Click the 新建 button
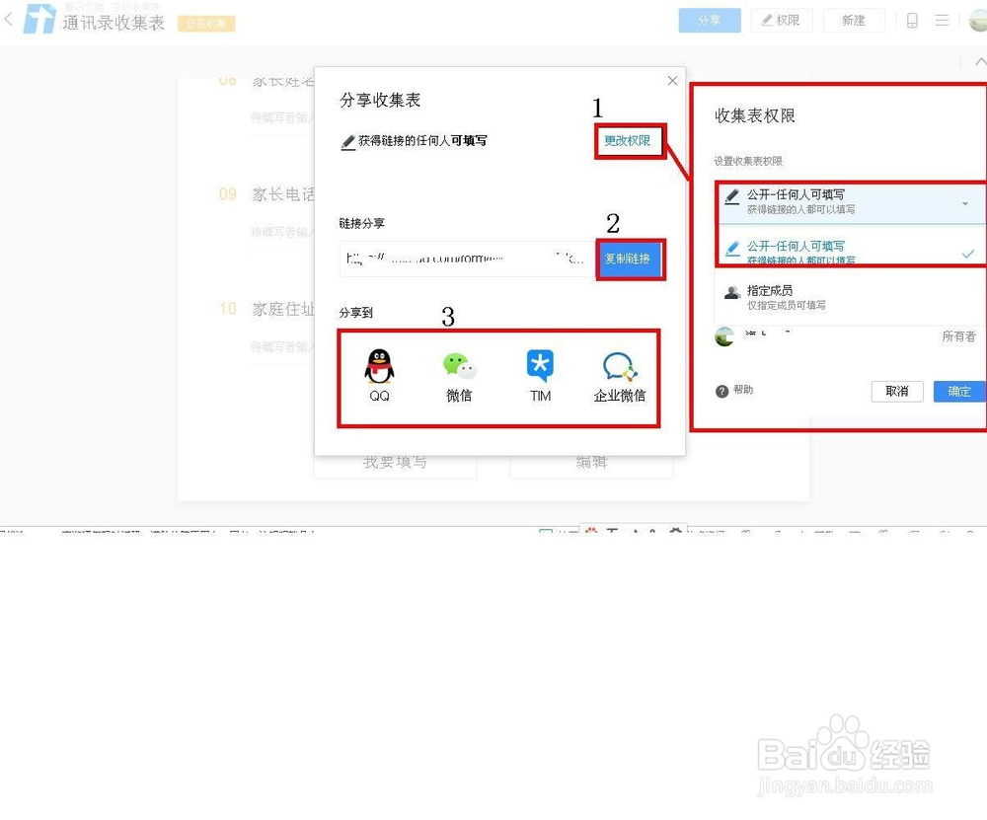Viewport: 987px width, 820px height. [854, 20]
